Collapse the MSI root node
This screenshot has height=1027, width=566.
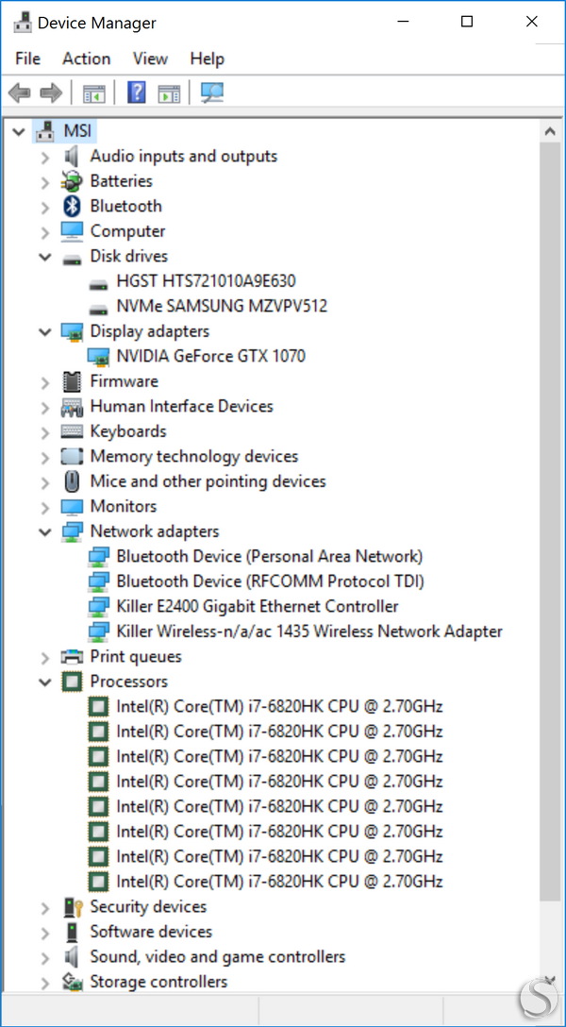point(18,131)
